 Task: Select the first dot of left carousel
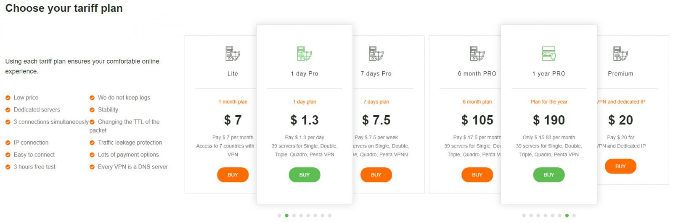tap(279, 215)
